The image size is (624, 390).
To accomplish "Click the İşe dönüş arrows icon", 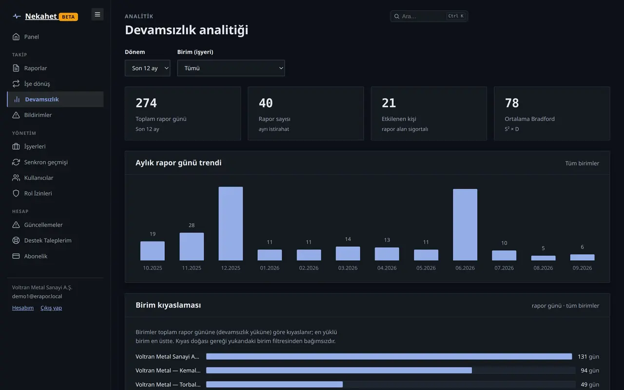I will pyautogui.click(x=16, y=84).
